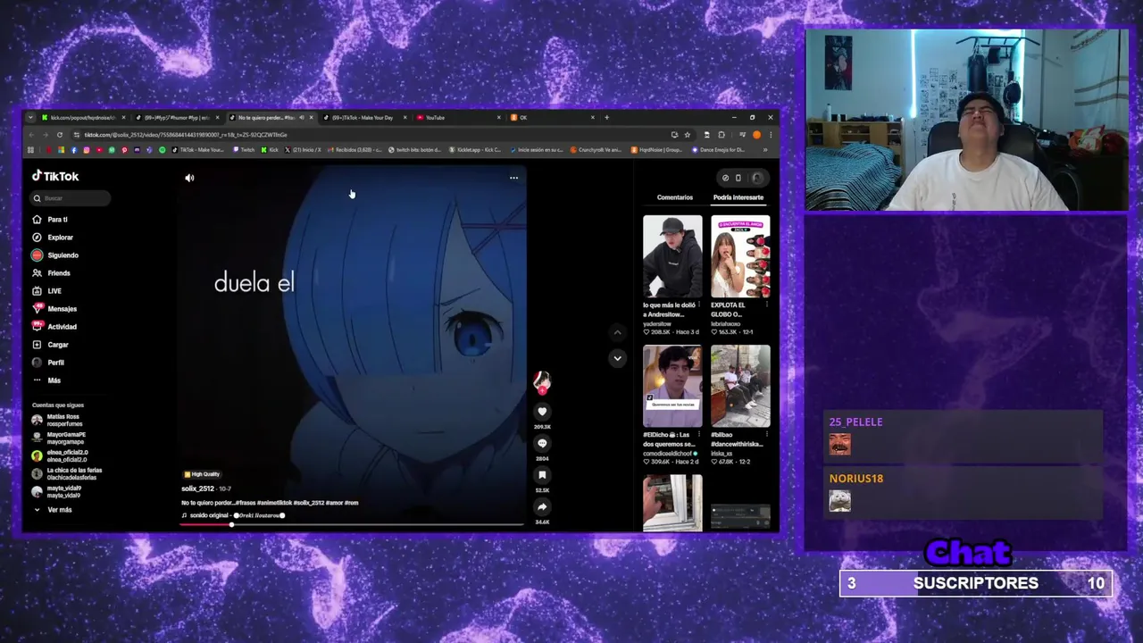Click the NORIUS18 chat message
The height and width of the screenshot is (643, 1143).
963,494
